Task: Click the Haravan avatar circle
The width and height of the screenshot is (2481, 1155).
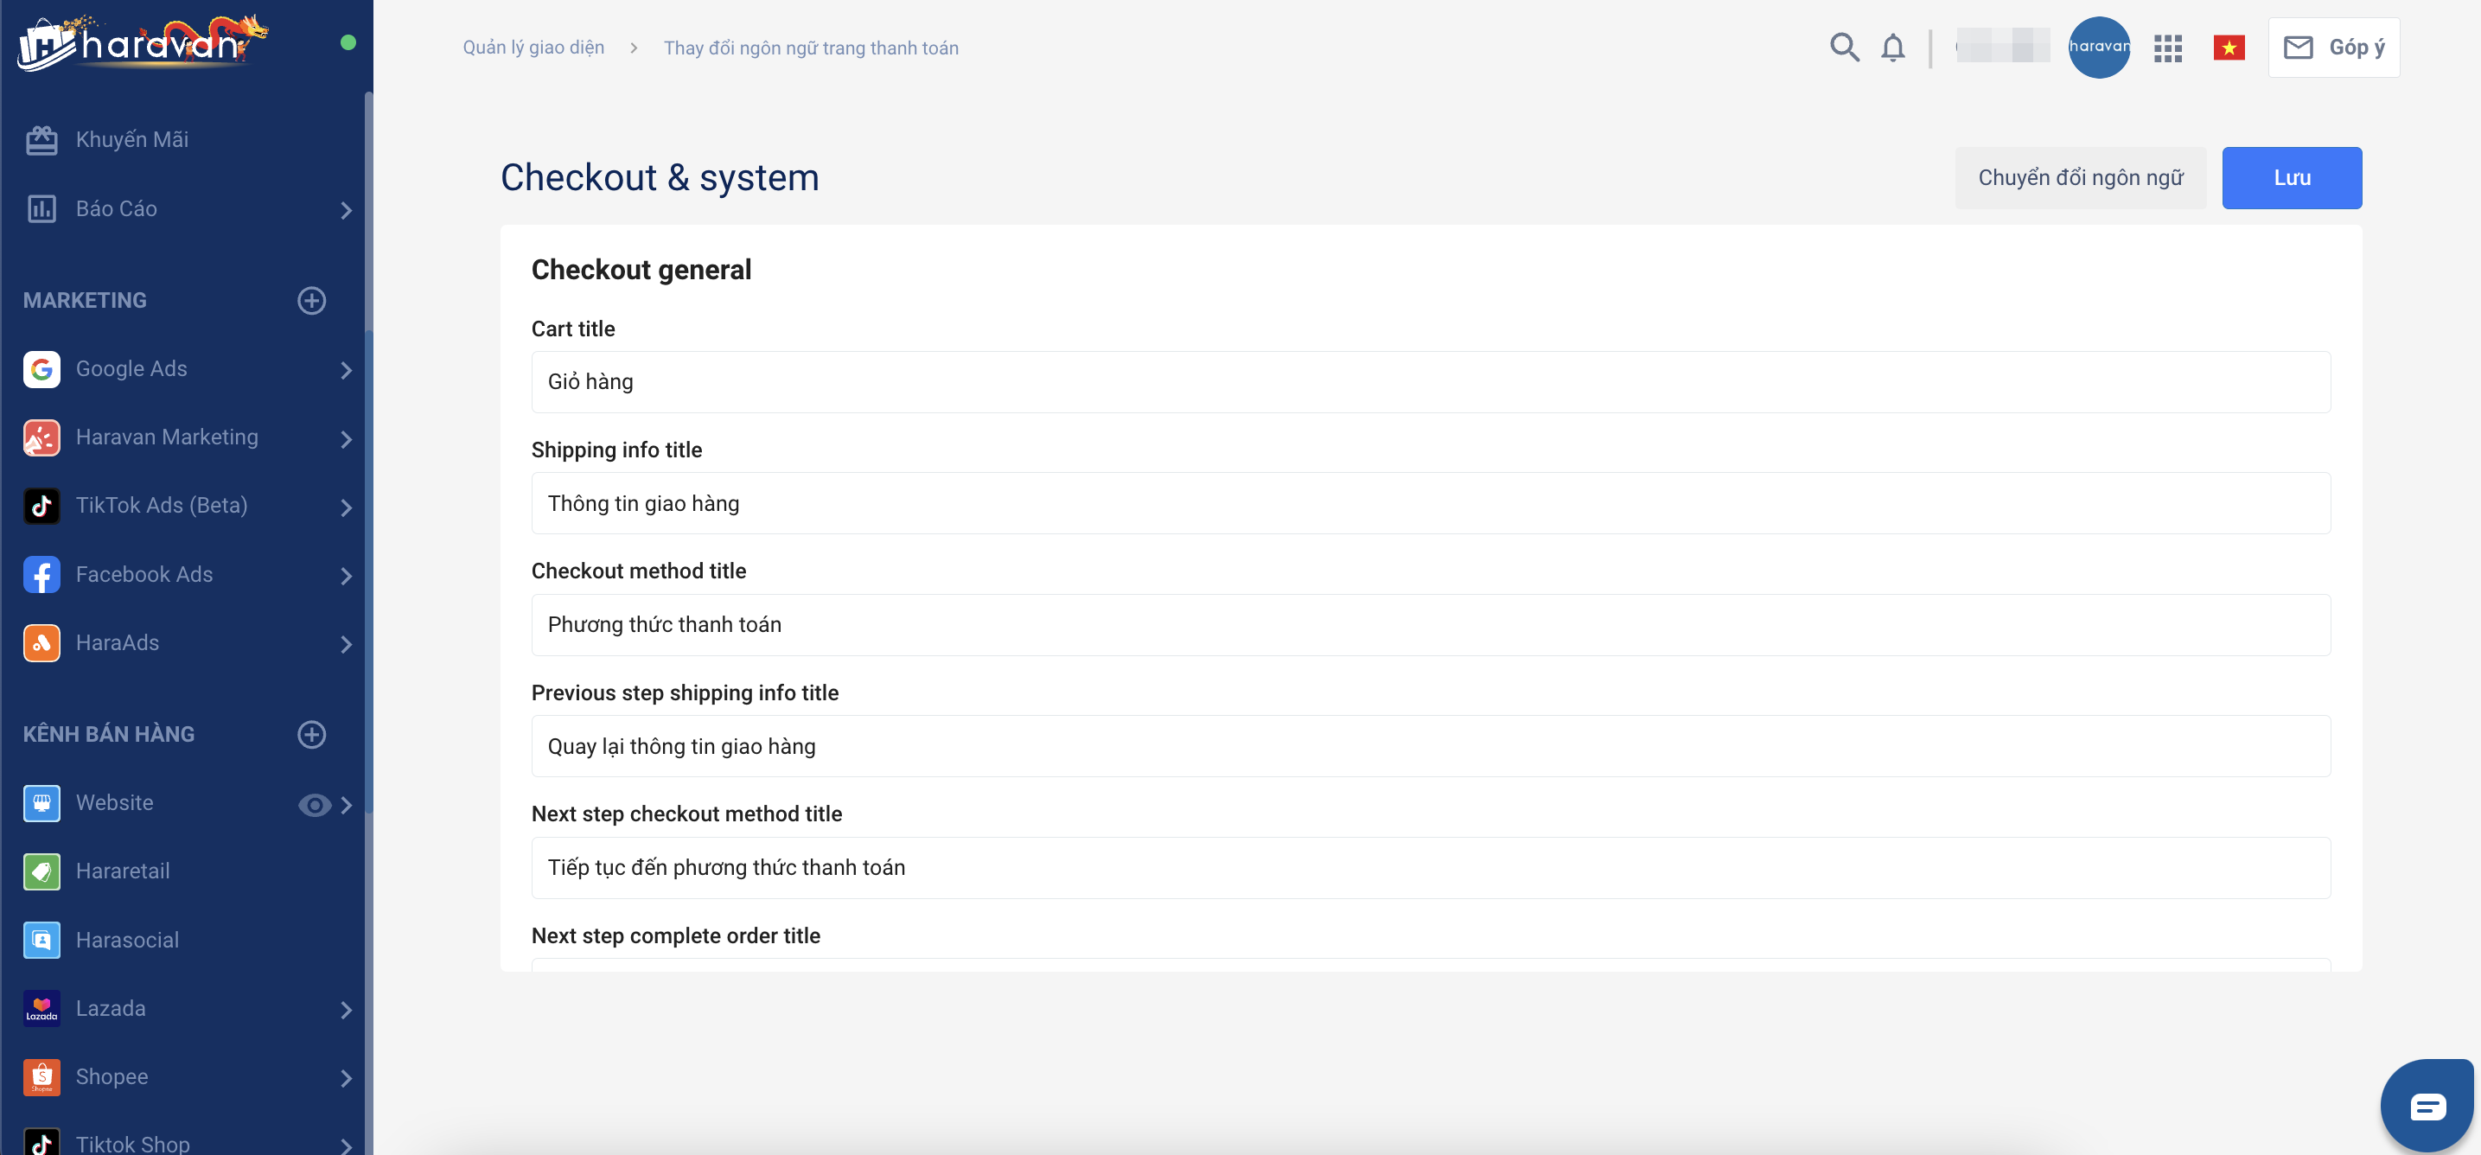Action: point(2099,48)
